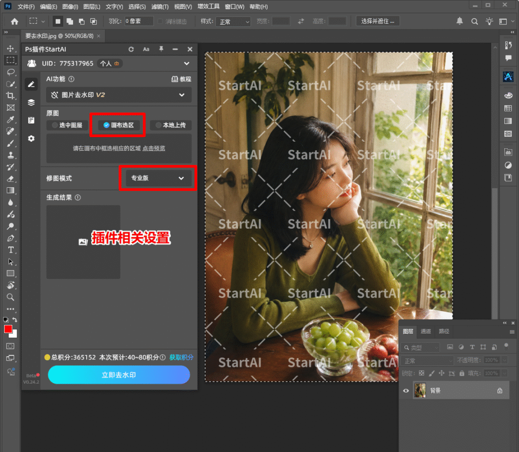
Task: Choose Subtract from Selection mode button
Action: 82,21
